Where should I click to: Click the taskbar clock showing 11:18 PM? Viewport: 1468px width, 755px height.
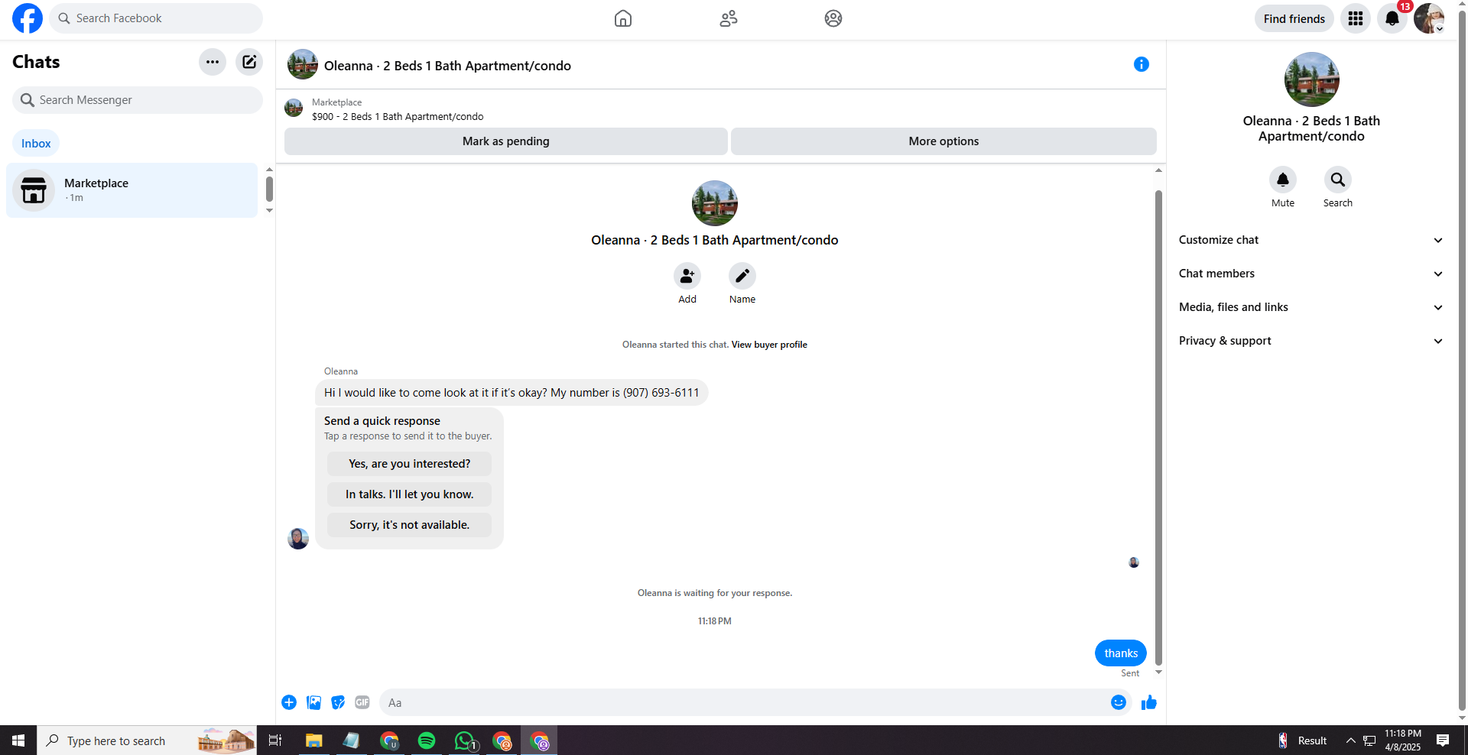pos(1403,740)
